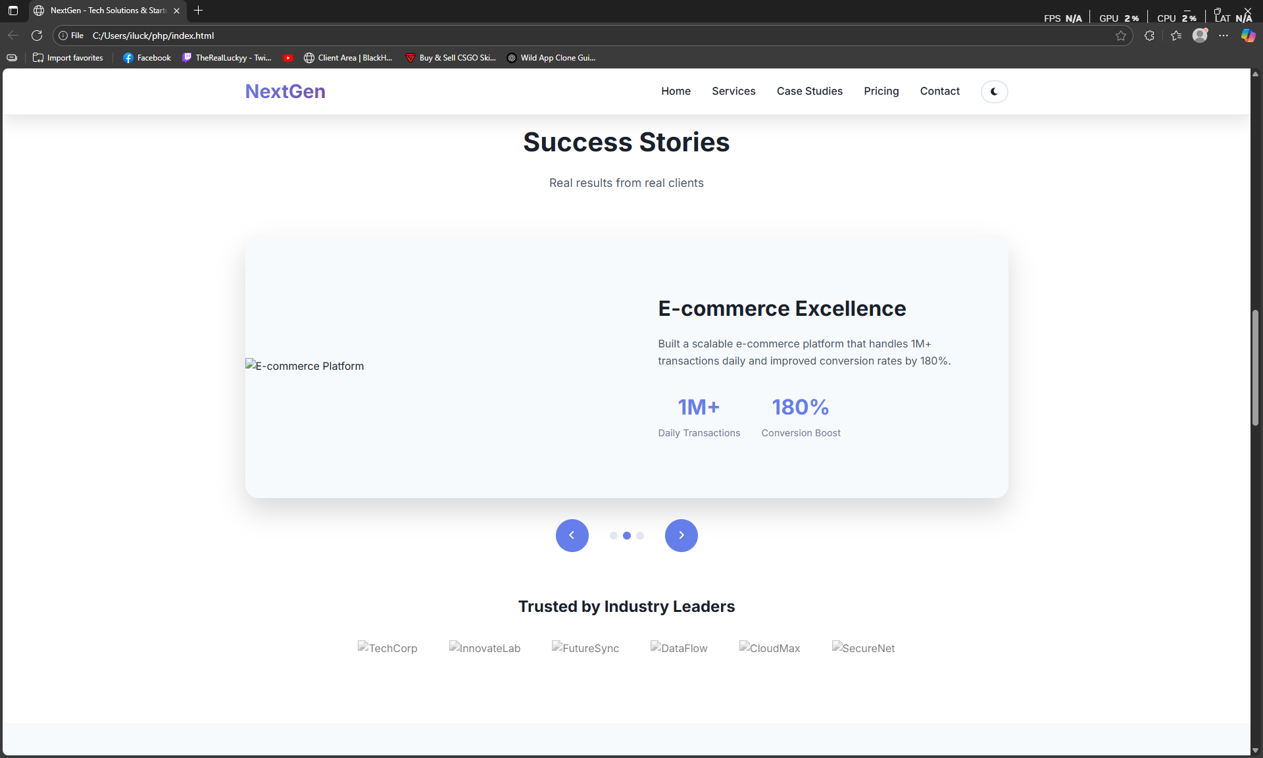Image resolution: width=1263 pixels, height=758 pixels.
Task: Click the Contact nav link
Action: [x=939, y=91]
